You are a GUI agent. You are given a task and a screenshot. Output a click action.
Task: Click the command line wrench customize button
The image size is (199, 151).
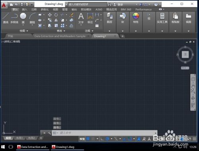pyautogui.click(x=49, y=133)
